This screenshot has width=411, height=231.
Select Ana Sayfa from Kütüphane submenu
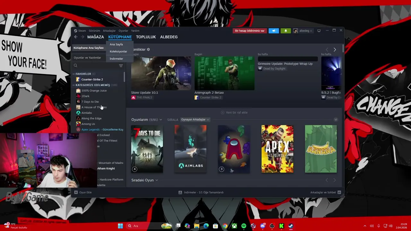116,44
